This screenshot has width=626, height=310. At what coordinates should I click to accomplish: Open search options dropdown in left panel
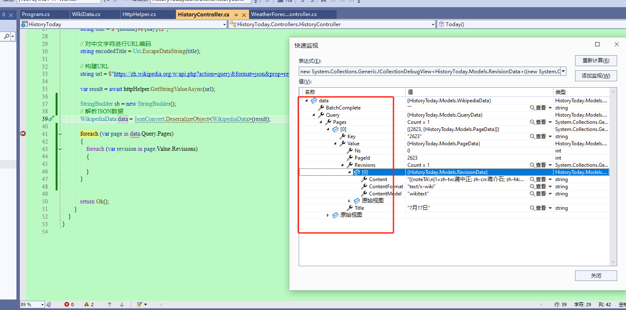tap(13, 37)
